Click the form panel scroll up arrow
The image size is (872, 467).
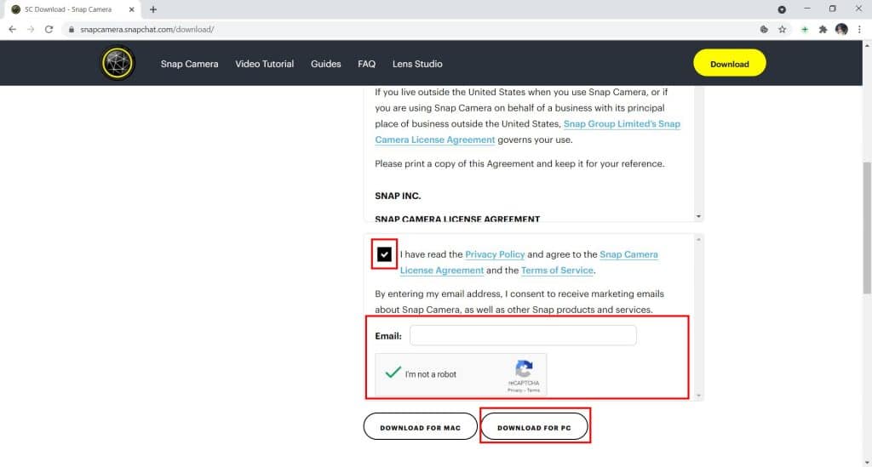click(x=698, y=239)
